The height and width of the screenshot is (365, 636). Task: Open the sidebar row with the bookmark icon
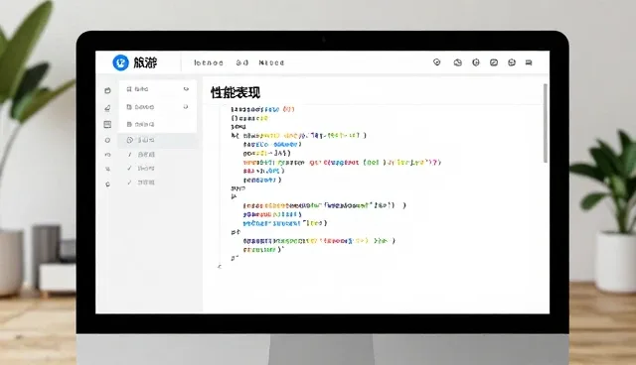coord(158,89)
